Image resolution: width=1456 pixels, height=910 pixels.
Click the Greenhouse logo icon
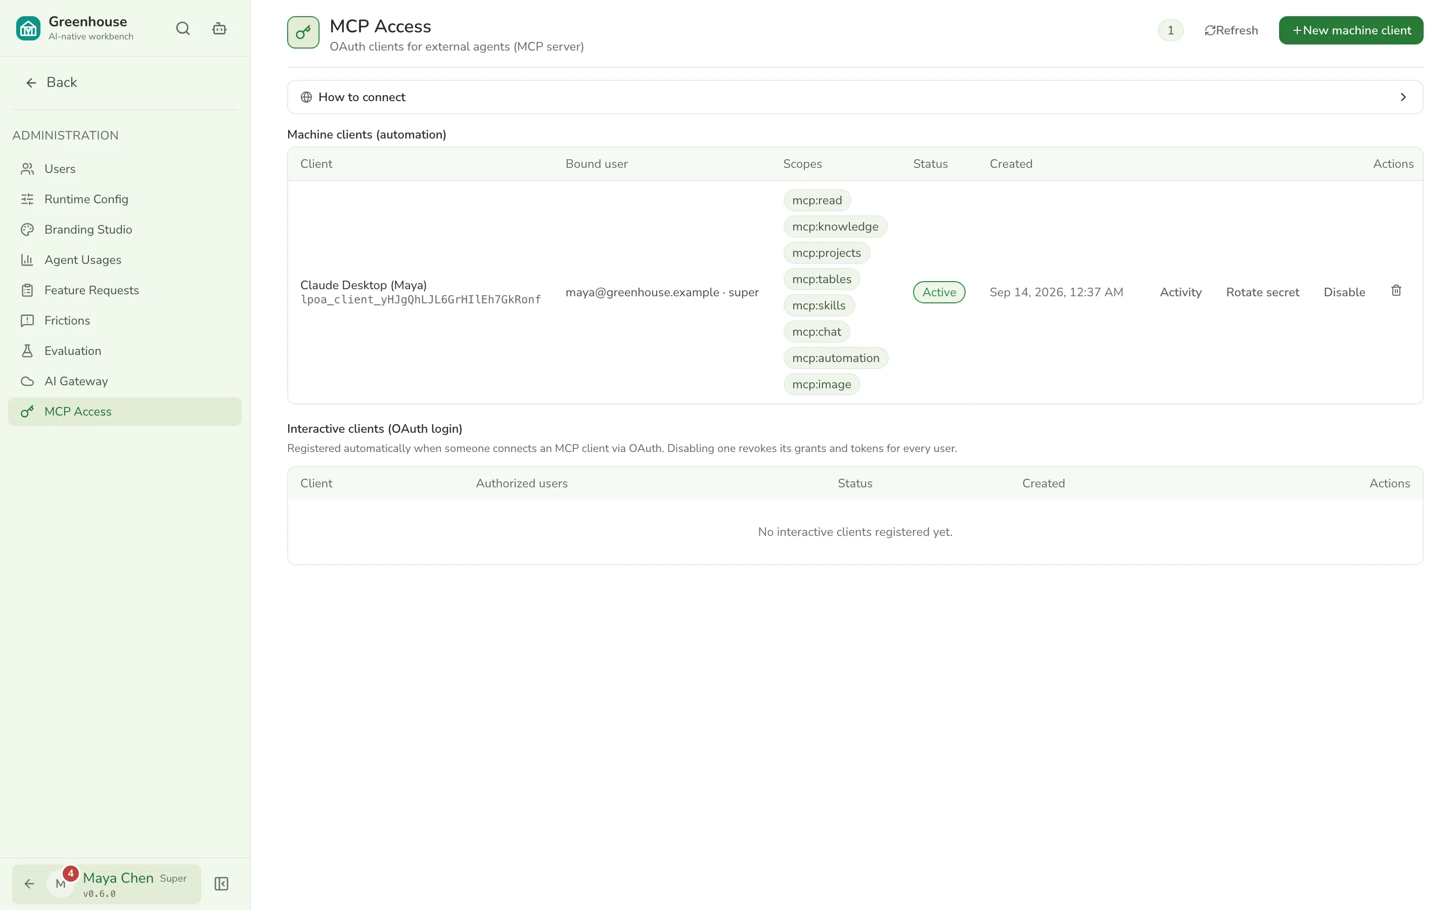coord(28,28)
